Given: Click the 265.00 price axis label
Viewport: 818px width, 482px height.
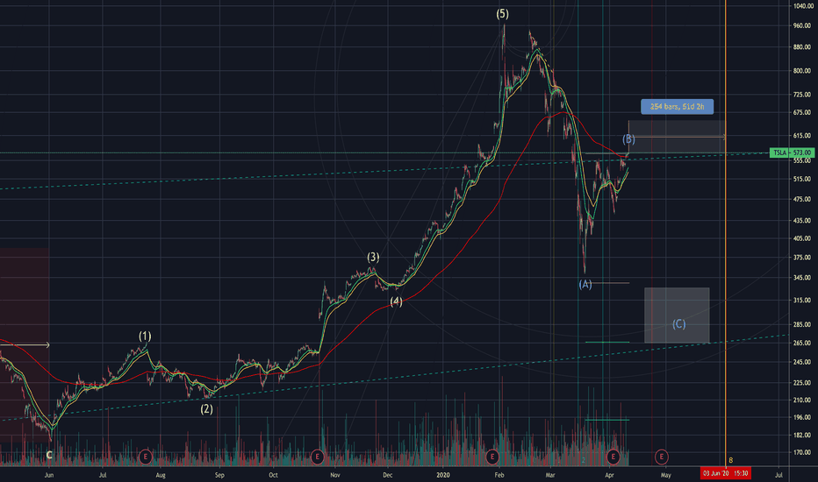Looking at the screenshot, I should point(802,343).
